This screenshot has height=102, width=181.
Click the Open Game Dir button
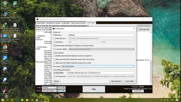[116, 81]
